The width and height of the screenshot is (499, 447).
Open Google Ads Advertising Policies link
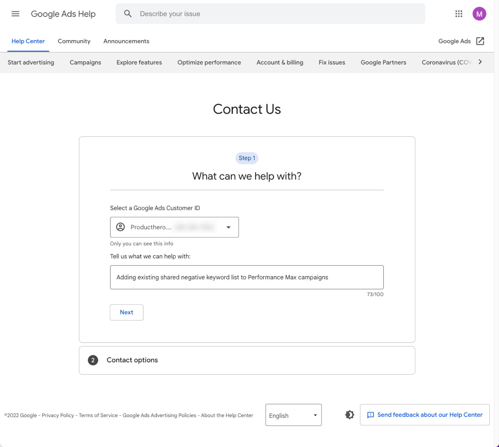(159, 415)
